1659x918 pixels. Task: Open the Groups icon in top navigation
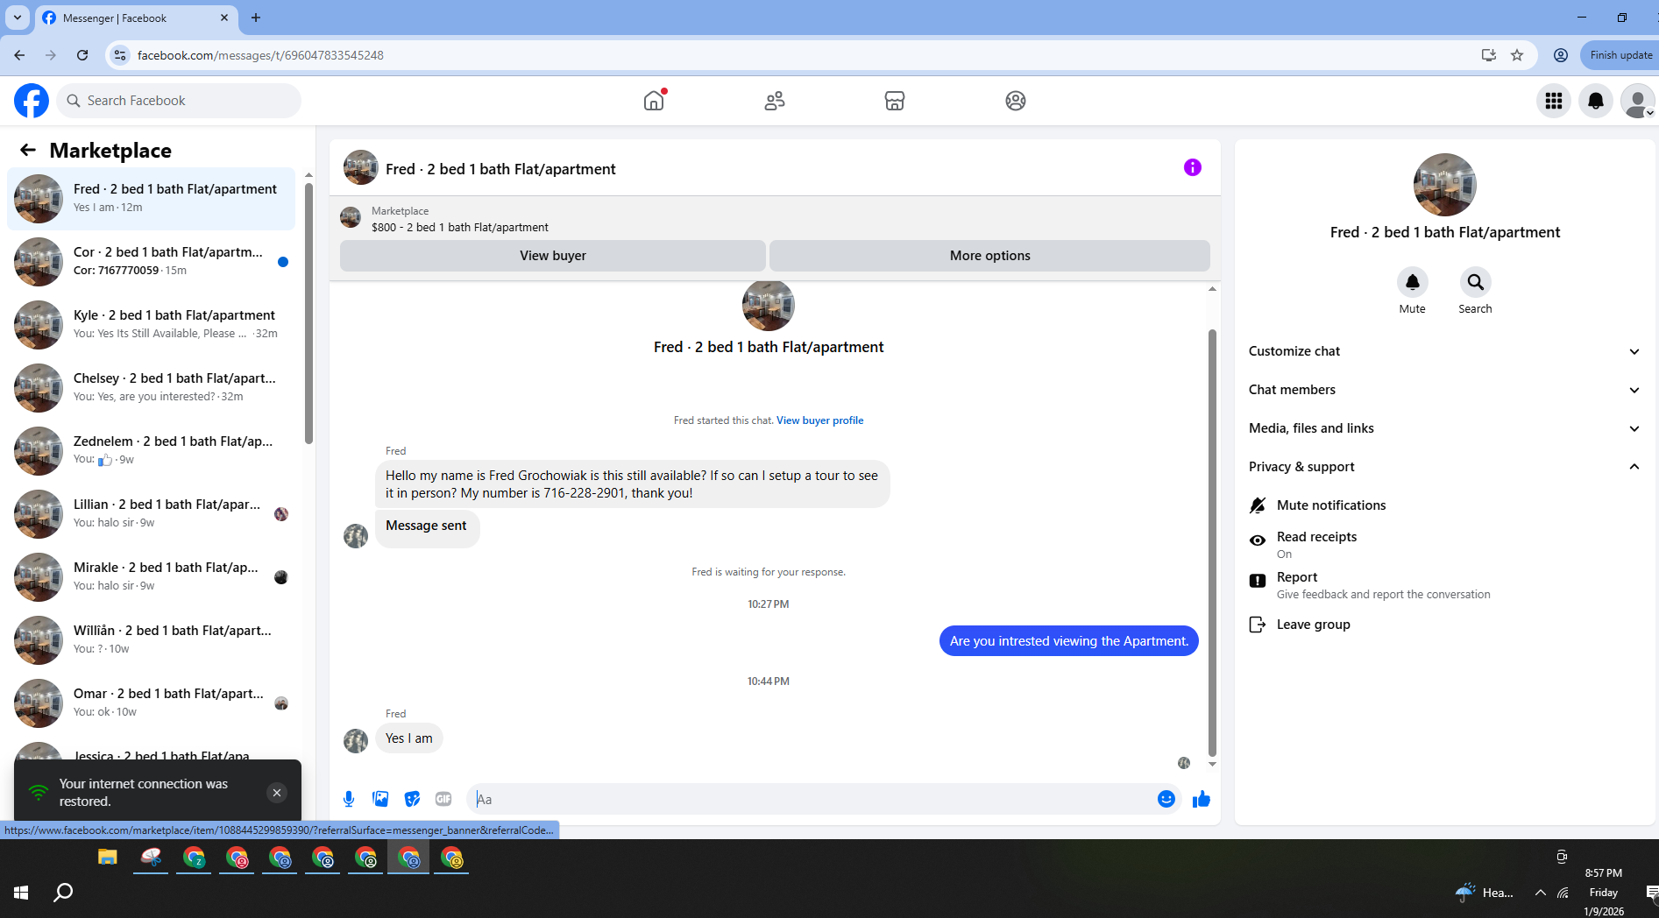1016,101
